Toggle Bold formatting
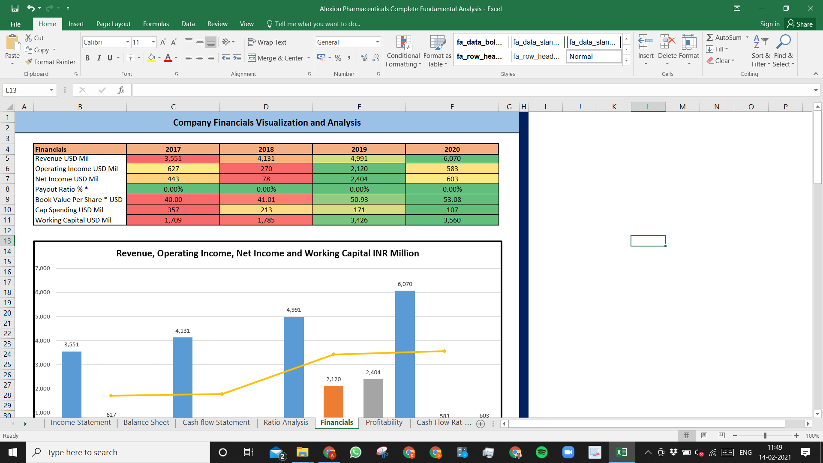This screenshot has width=823, height=463. (x=87, y=58)
